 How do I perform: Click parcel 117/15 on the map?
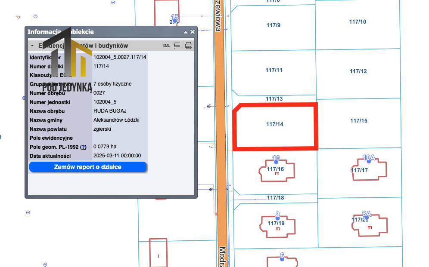(x=359, y=121)
